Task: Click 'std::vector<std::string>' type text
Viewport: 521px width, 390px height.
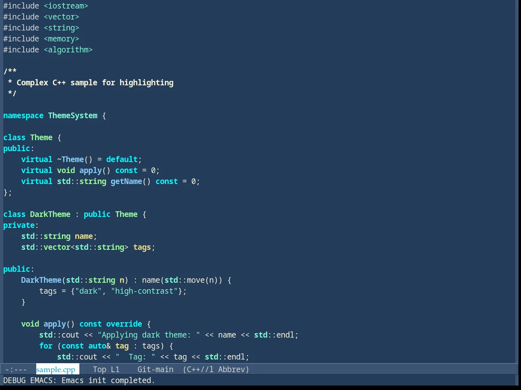Action: click(75, 247)
